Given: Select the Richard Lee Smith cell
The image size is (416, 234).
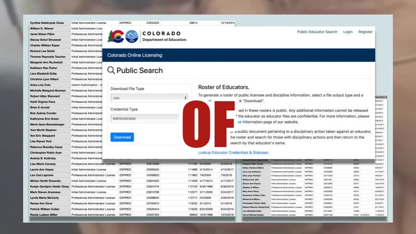Looking at the screenshot, I should tap(50, 51).
